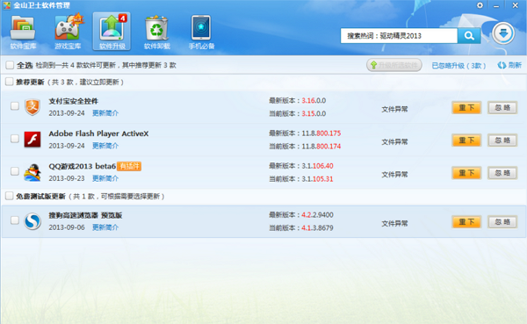Click the 金山卫士 app logo in title bar
Screen dimensions: 527x324
point(7,5)
